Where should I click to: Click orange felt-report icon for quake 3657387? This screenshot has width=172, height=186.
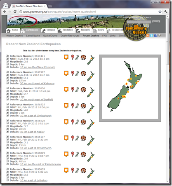coord(66,73)
